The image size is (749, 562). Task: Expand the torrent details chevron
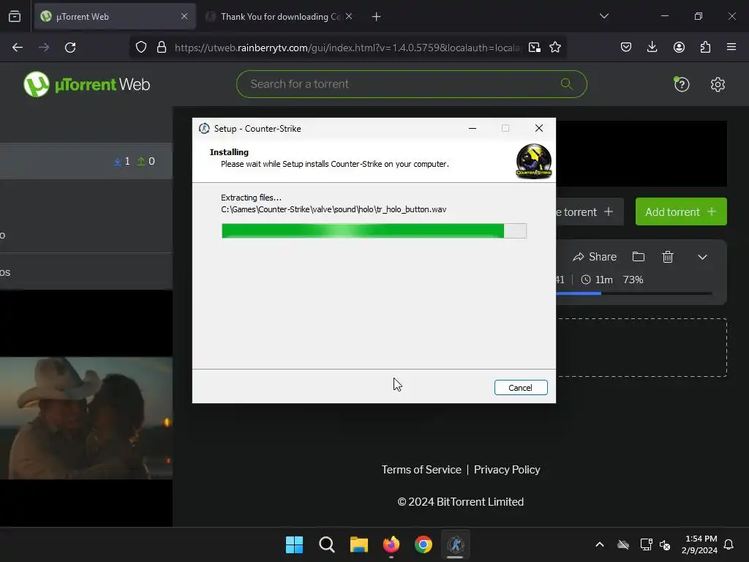pyautogui.click(x=702, y=257)
